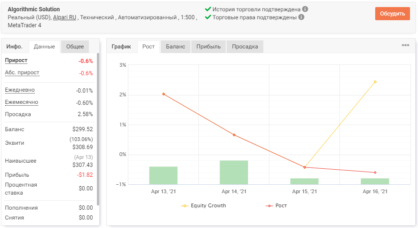Click the Apr 15 Рост data point
Image resolution: width=418 pixels, height=228 pixels.
pos(305,167)
